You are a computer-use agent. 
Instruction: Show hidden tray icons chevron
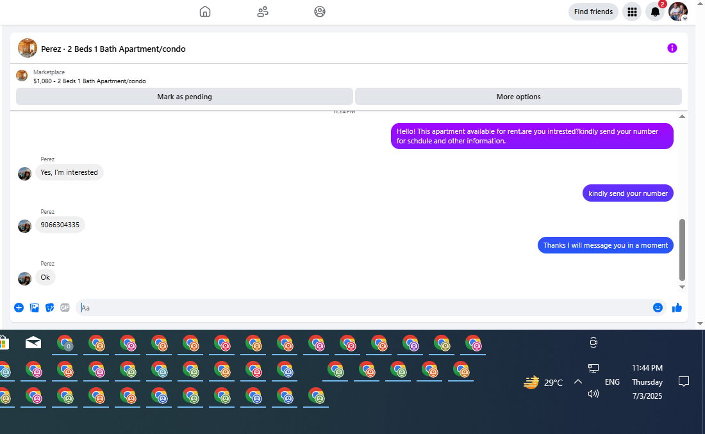pos(578,382)
